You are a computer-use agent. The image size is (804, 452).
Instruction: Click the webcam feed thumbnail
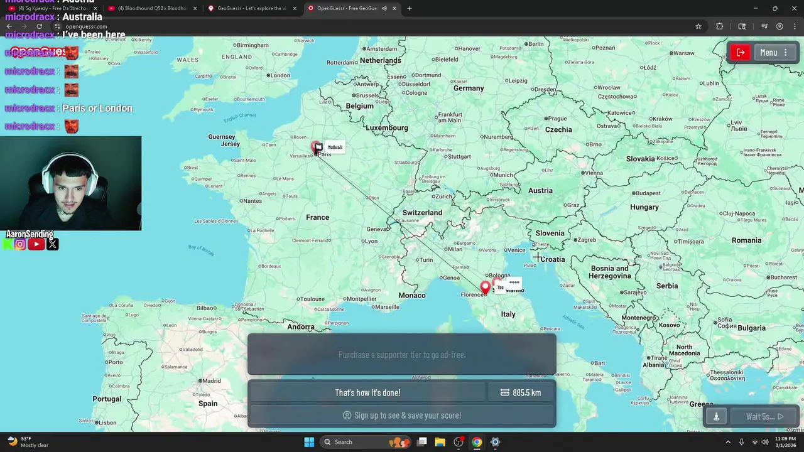70,183
